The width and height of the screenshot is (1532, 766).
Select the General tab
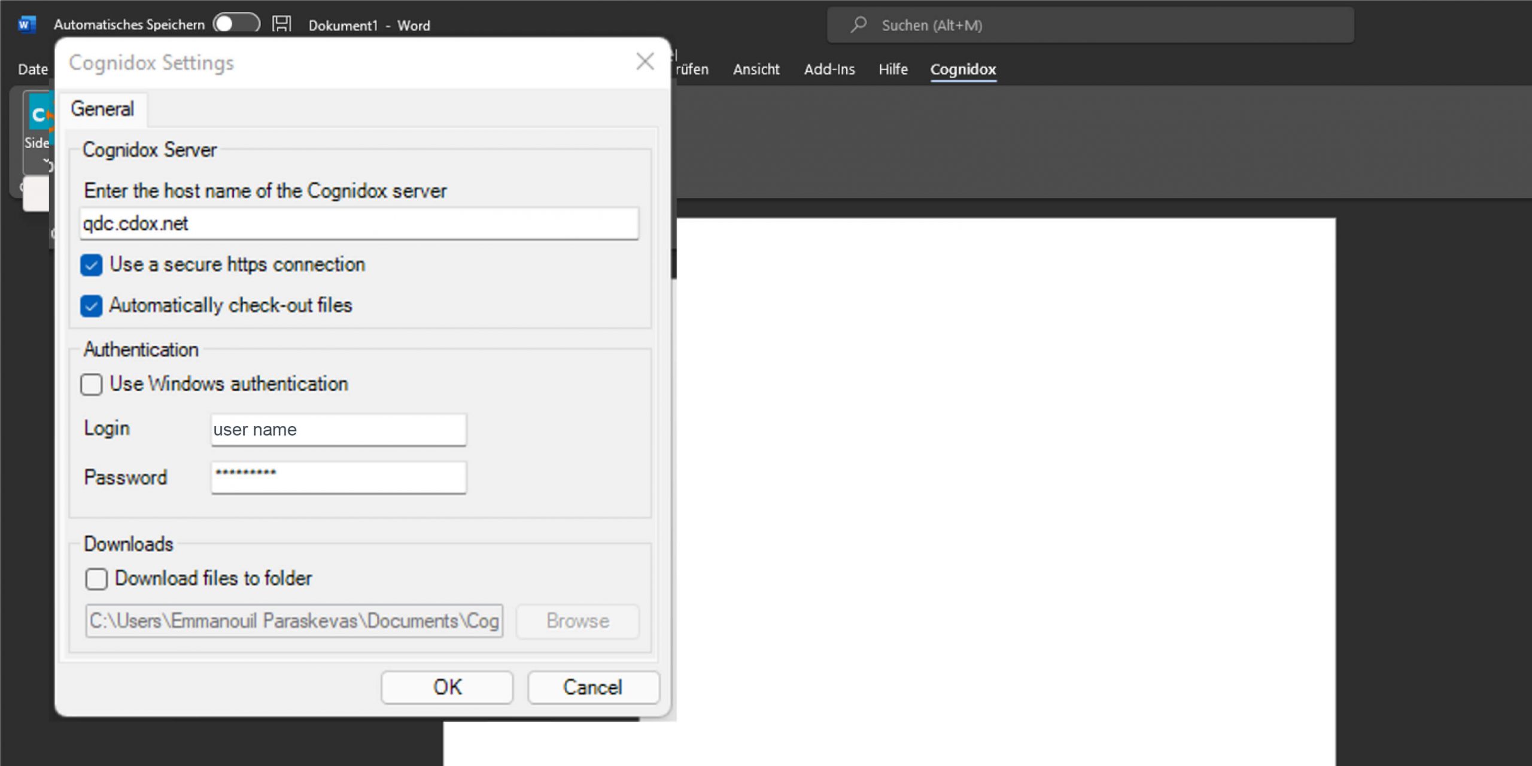click(x=102, y=109)
